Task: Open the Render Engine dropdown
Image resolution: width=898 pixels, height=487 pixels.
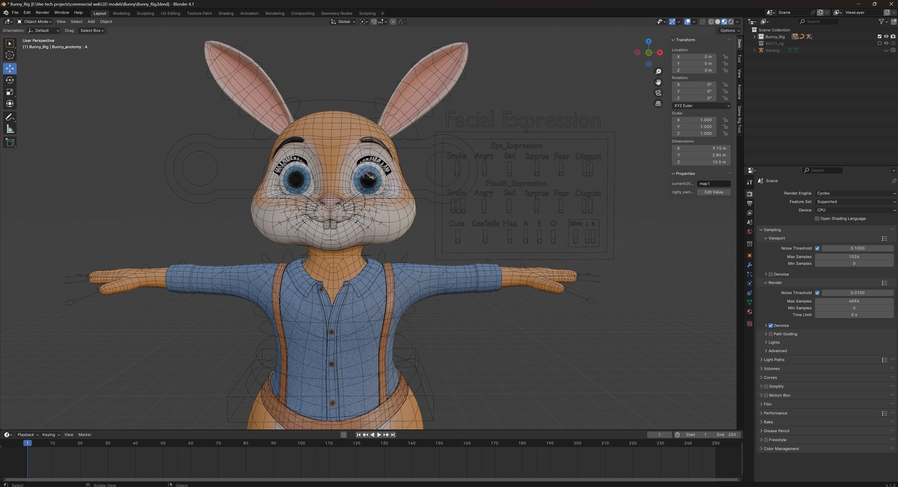Action: (x=855, y=193)
